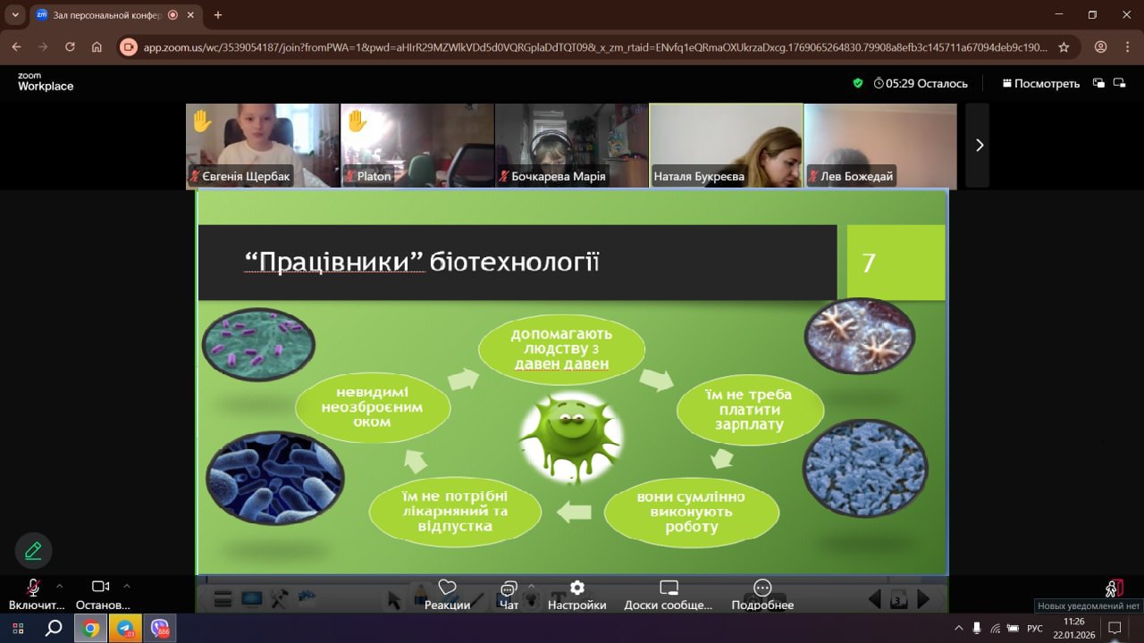Expand audio options arrow beside microphone

(60, 587)
